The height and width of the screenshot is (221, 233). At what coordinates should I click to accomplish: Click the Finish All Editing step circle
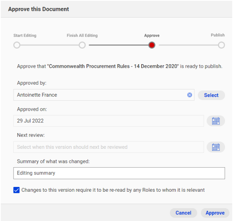[x=82, y=45]
